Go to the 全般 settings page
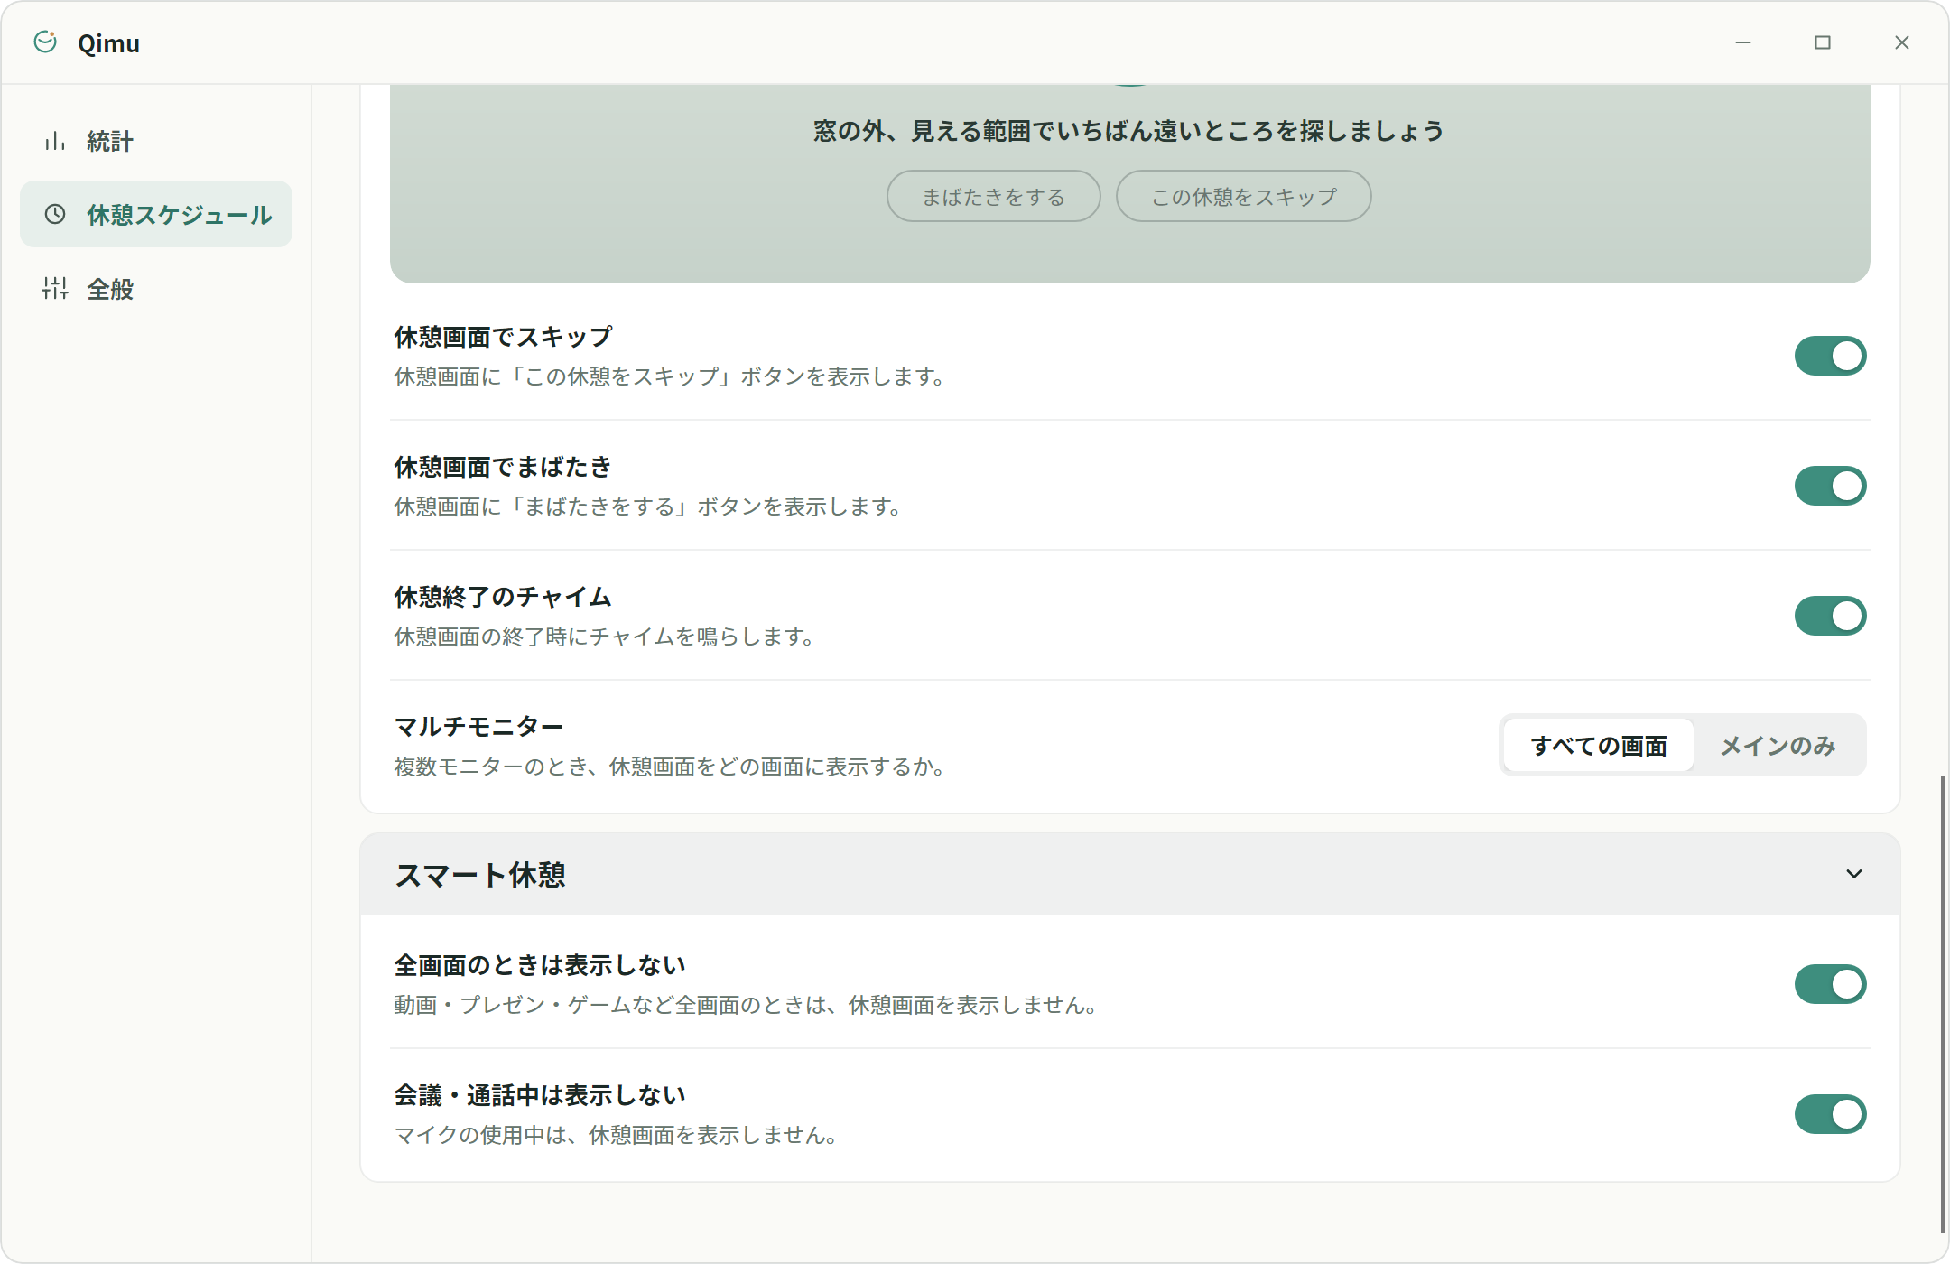Screen dimensions: 1950x1264 point(156,288)
